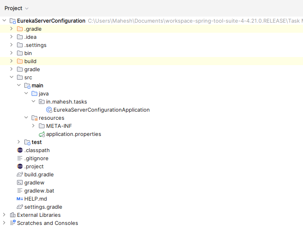Screen dimensions: 303x252
Task: Expand the META-INF folder chevron
Action: [34, 126]
